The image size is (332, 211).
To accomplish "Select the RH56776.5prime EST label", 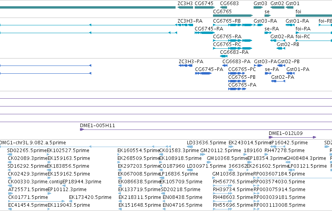I will tap(233, 182).
